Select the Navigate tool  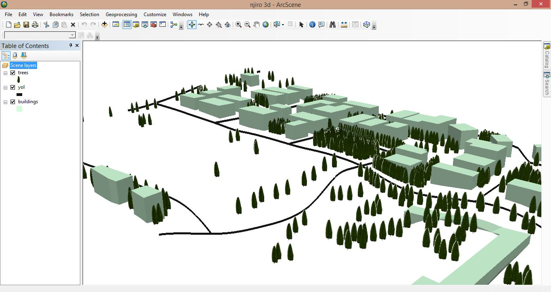[x=192, y=25]
